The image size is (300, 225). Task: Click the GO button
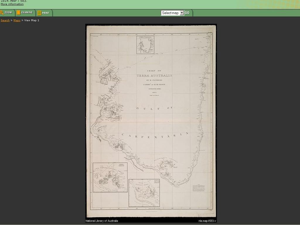pyautogui.click(x=187, y=13)
